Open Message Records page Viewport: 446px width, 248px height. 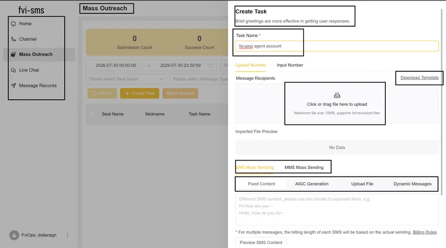click(x=39, y=85)
